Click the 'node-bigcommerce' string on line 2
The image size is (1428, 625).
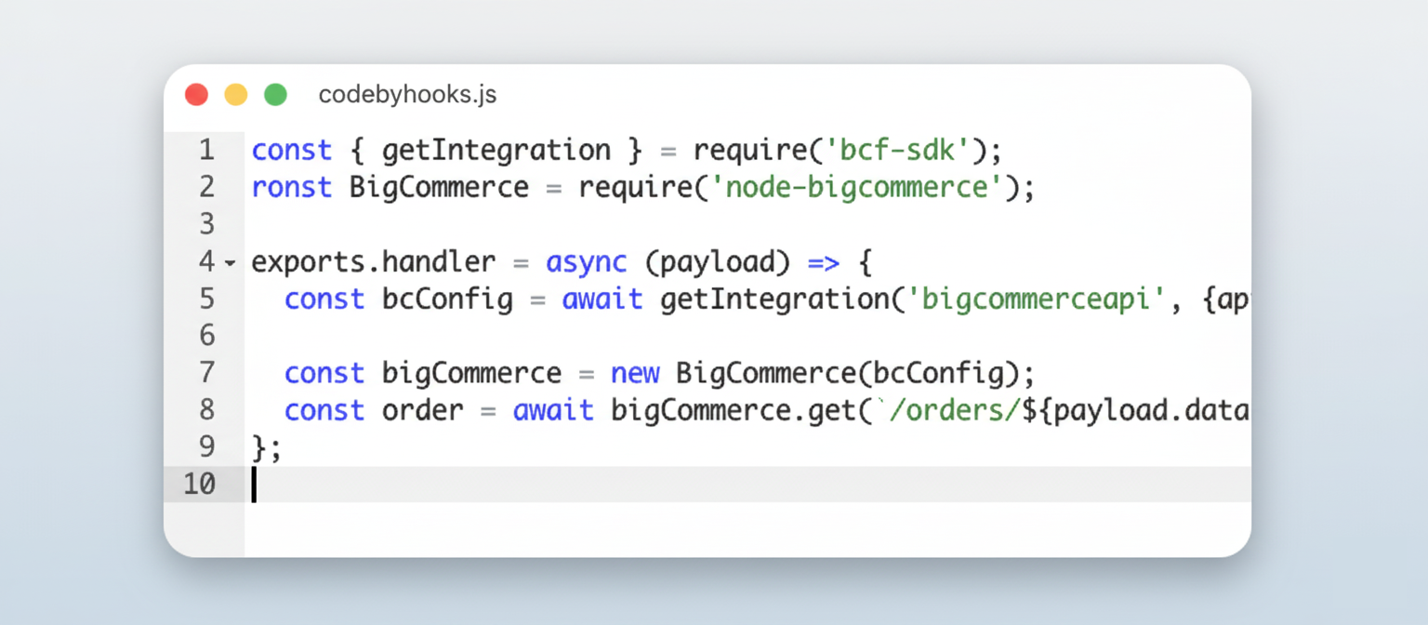(x=857, y=187)
